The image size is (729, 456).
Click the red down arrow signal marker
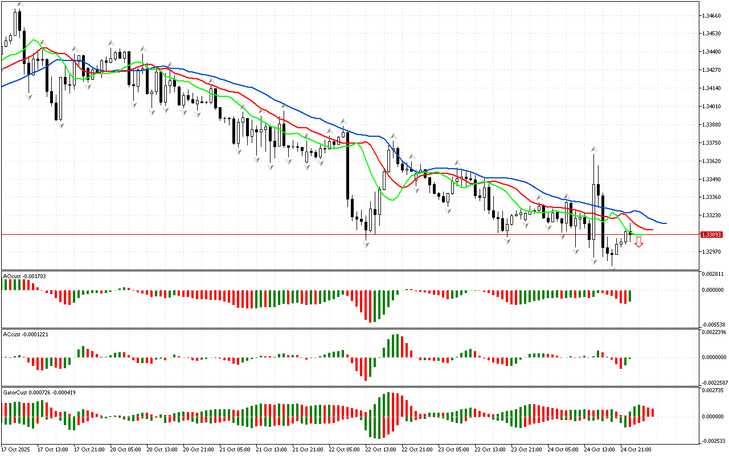(639, 242)
